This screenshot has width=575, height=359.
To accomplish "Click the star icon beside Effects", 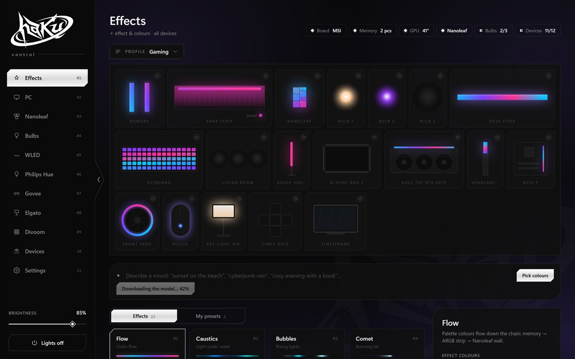I will pos(17,78).
